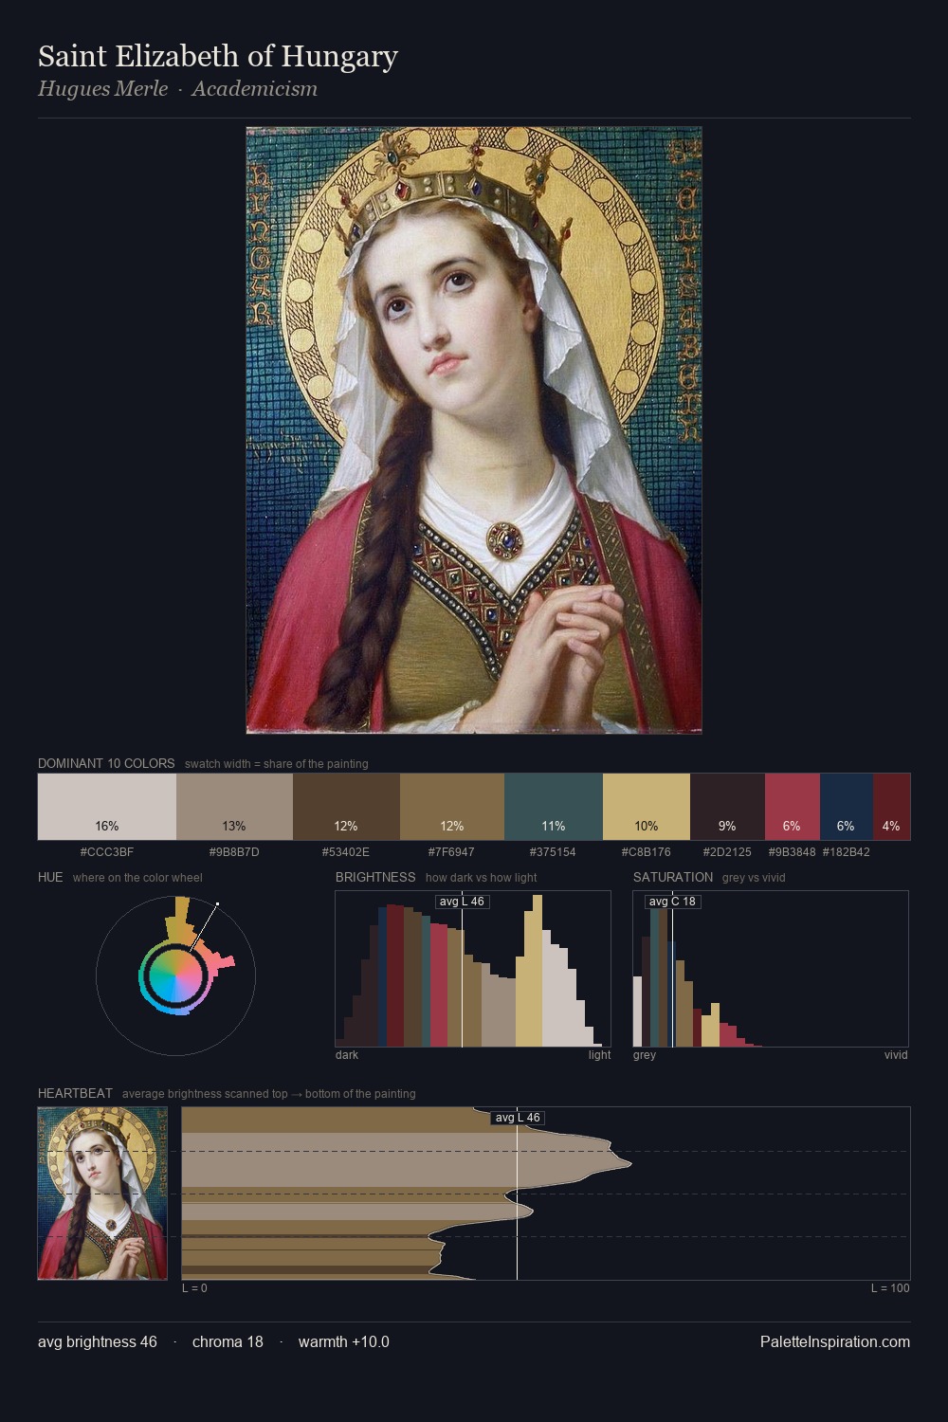Screen dimensions: 948x1422
Task: Click the 'L = 0' axis label
Action: [194, 1288]
